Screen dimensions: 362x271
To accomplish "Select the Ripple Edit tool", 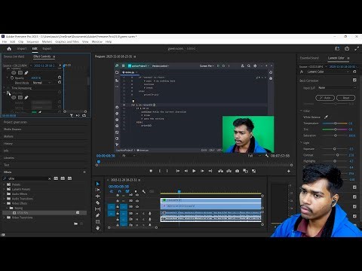I will coord(98,196).
